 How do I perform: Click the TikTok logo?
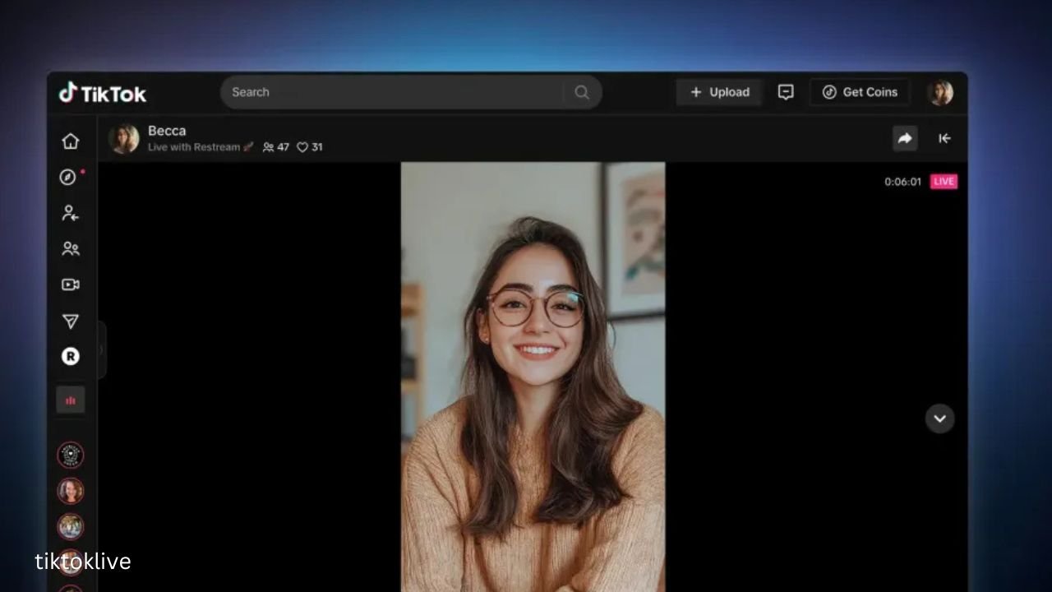point(102,93)
